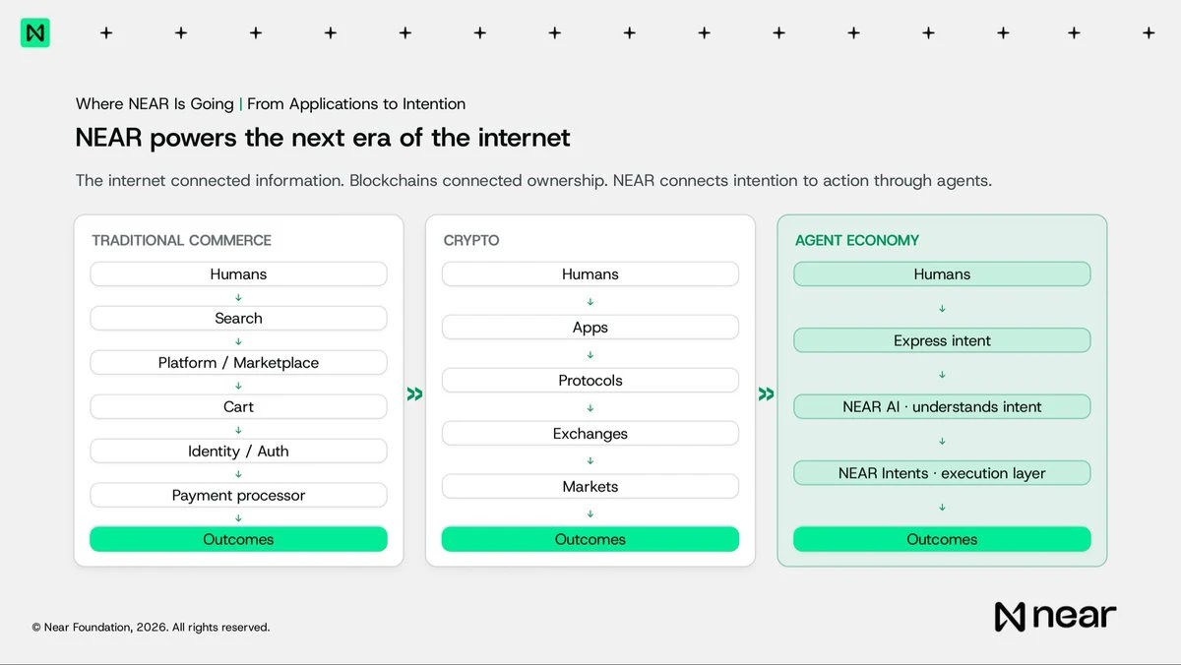Select the Search box in Traditional Commerce

[x=238, y=319]
